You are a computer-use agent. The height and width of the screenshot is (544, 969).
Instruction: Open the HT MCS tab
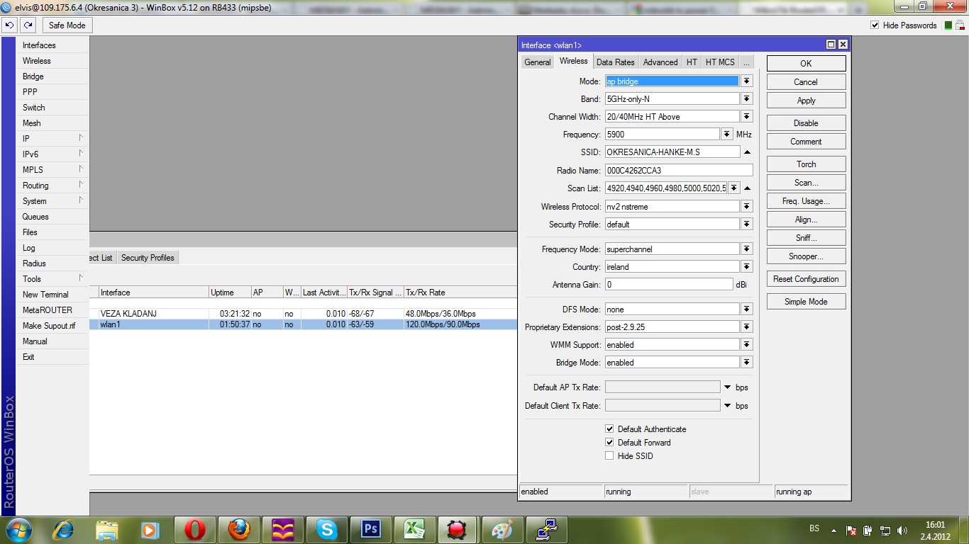(720, 62)
